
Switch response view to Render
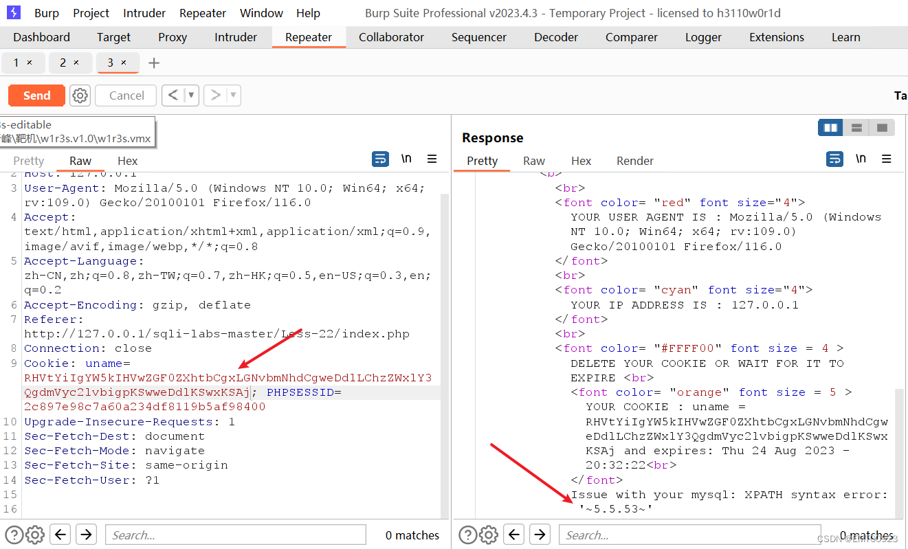(x=634, y=160)
